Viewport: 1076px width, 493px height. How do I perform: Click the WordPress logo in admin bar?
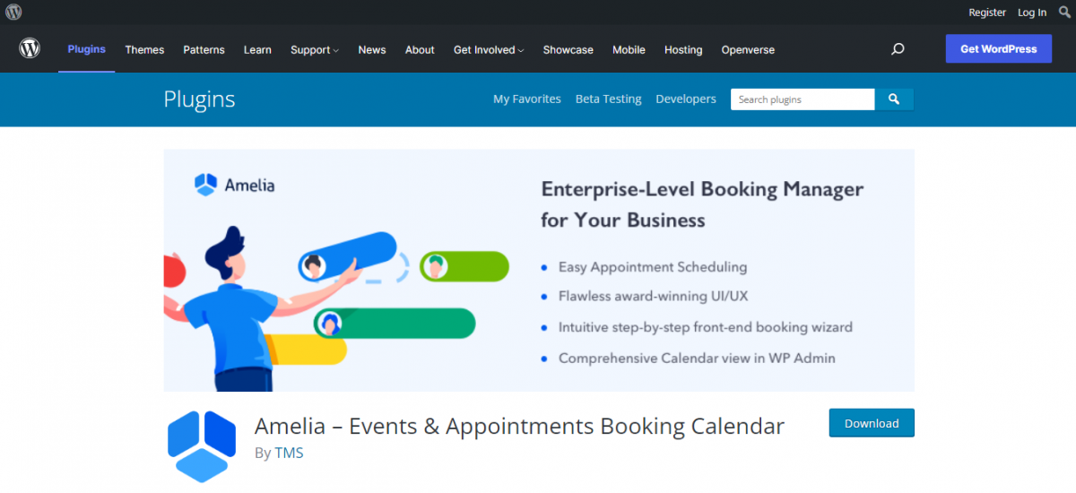click(13, 12)
